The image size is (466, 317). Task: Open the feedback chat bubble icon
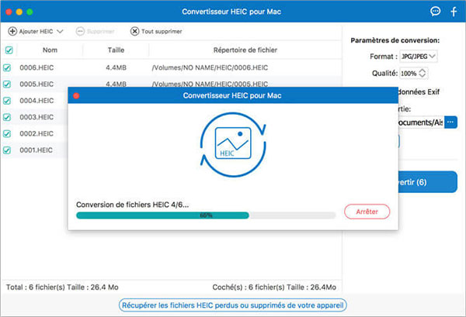coord(436,12)
